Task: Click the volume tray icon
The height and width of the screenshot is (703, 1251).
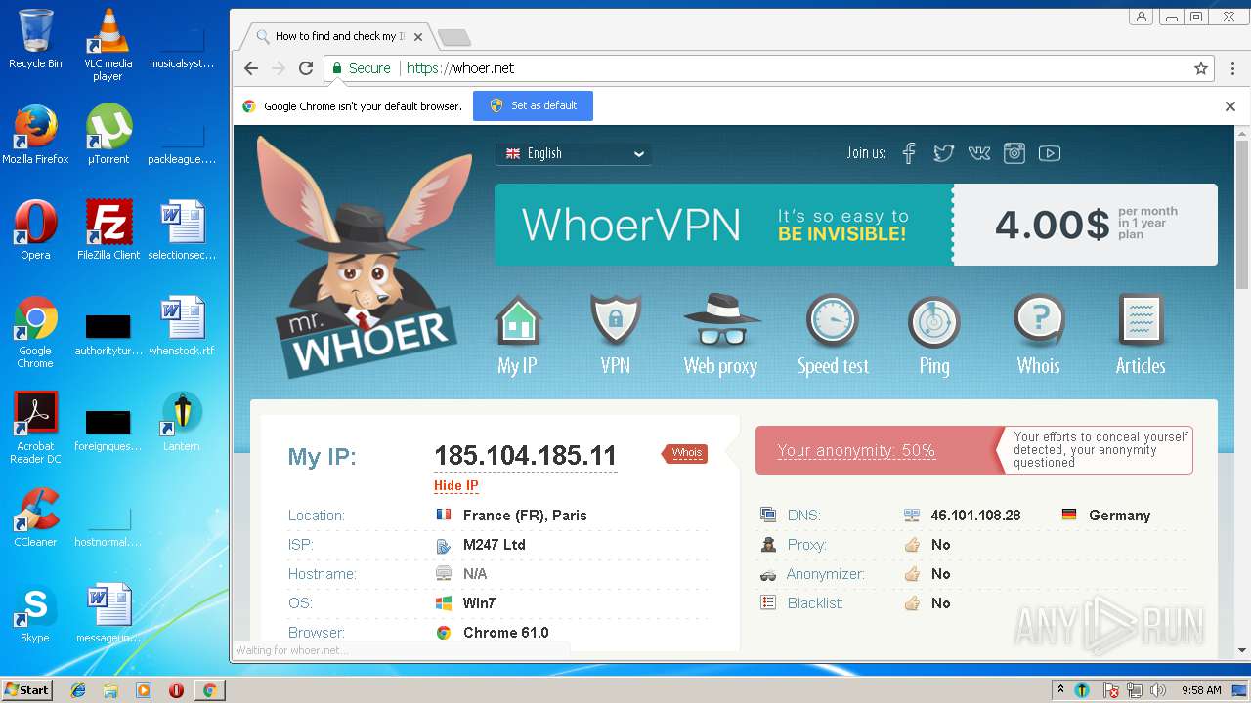Action: coord(1158,690)
